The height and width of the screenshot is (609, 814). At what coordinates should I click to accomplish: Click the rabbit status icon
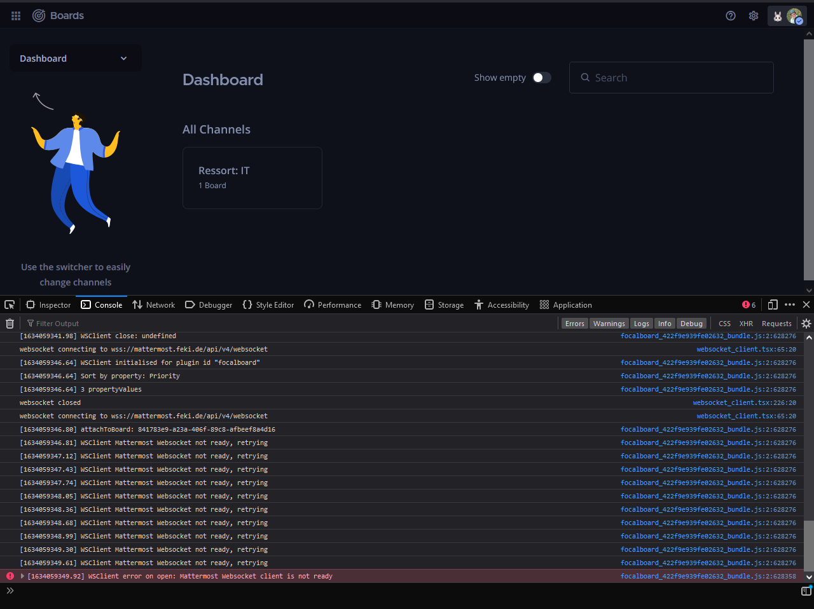(x=777, y=17)
